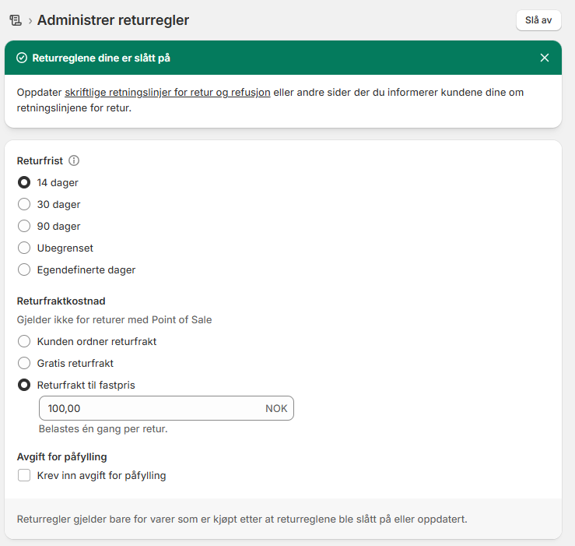
Task: Choose the 90 dager option
Action: [24, 227]
